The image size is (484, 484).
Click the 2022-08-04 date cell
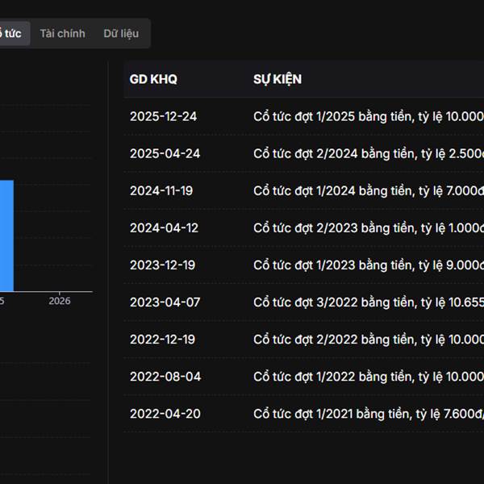coord(165,376)
